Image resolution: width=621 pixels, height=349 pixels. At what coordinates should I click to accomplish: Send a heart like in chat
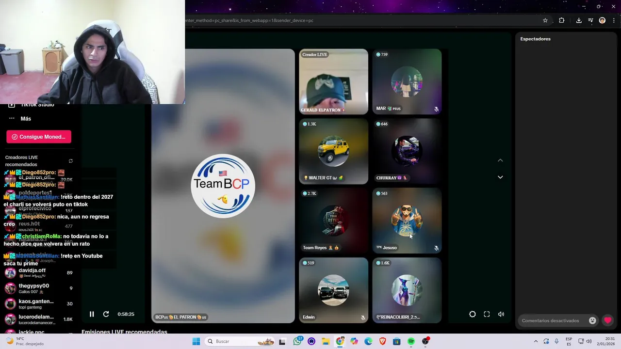point(607,320)
